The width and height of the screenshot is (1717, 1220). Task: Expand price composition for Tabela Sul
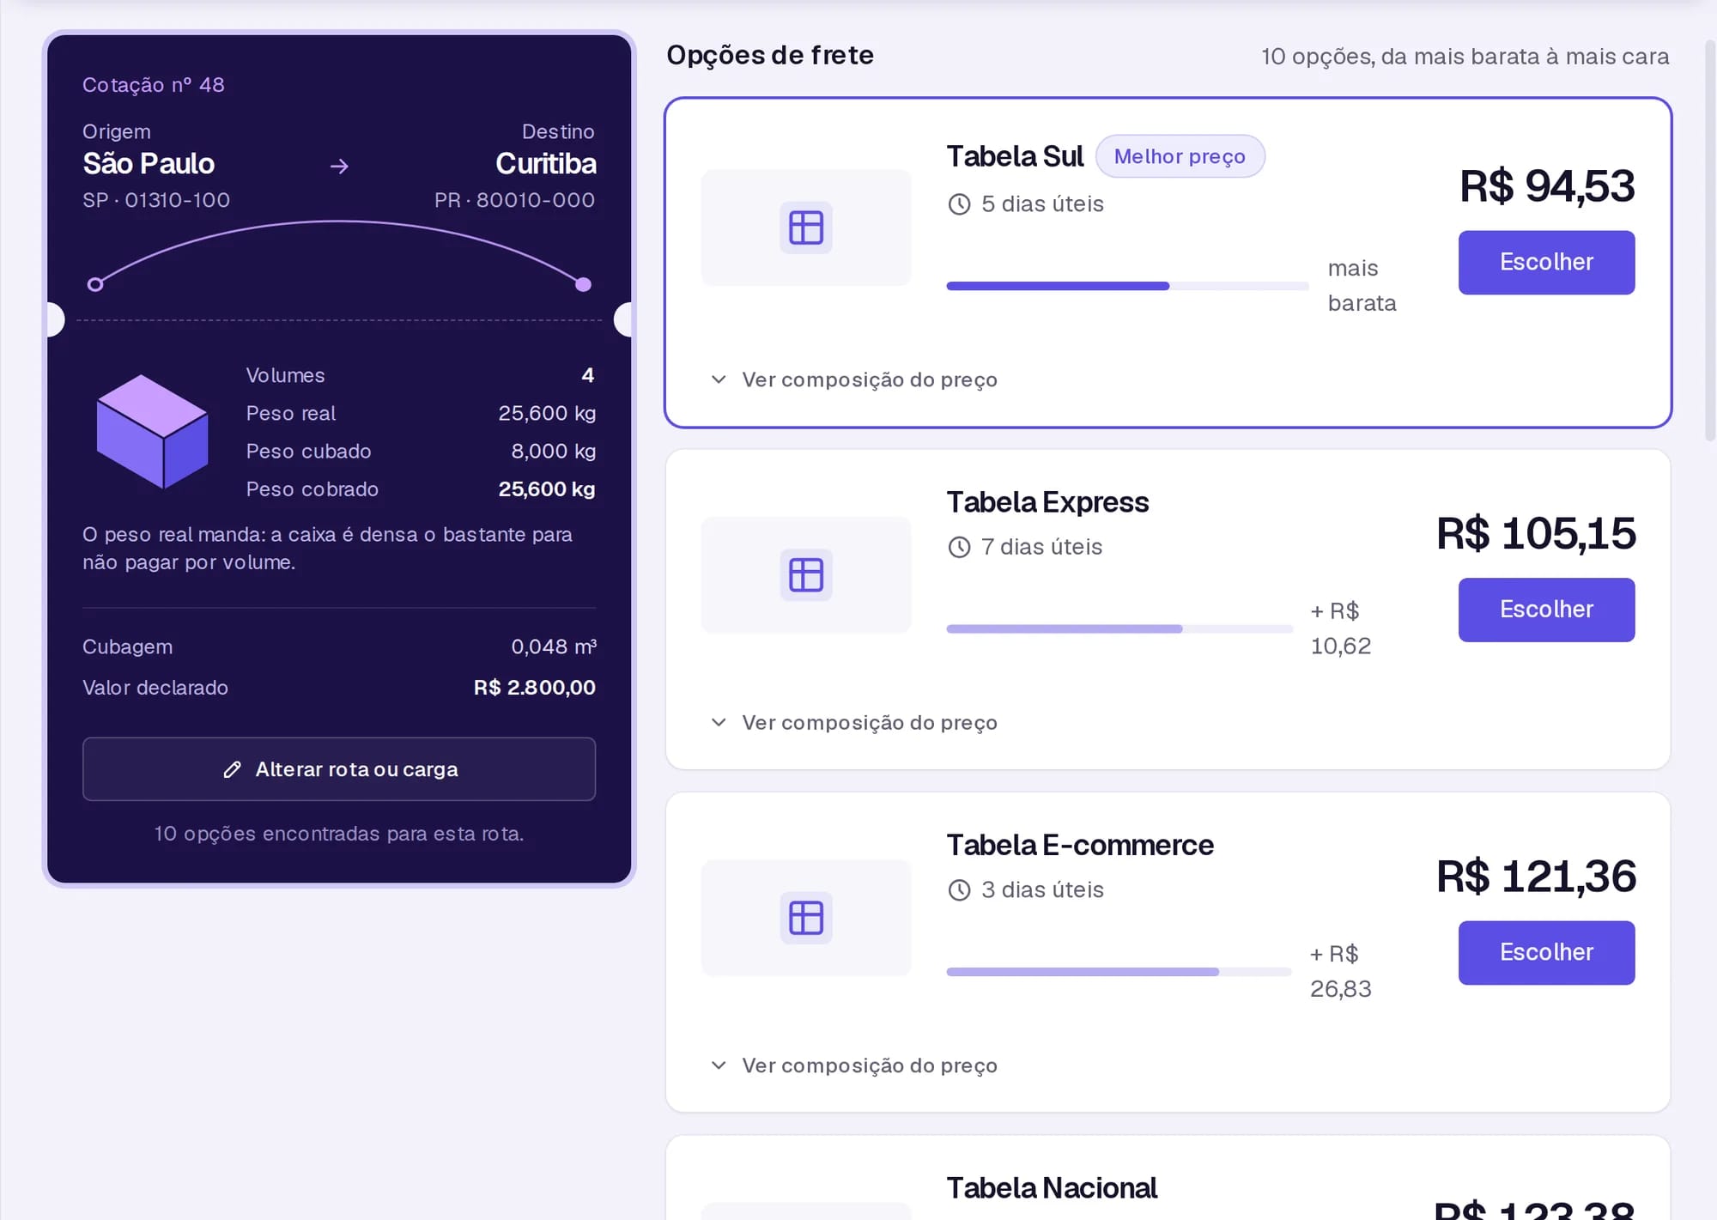pyautogui.click(x=854, y=379)
